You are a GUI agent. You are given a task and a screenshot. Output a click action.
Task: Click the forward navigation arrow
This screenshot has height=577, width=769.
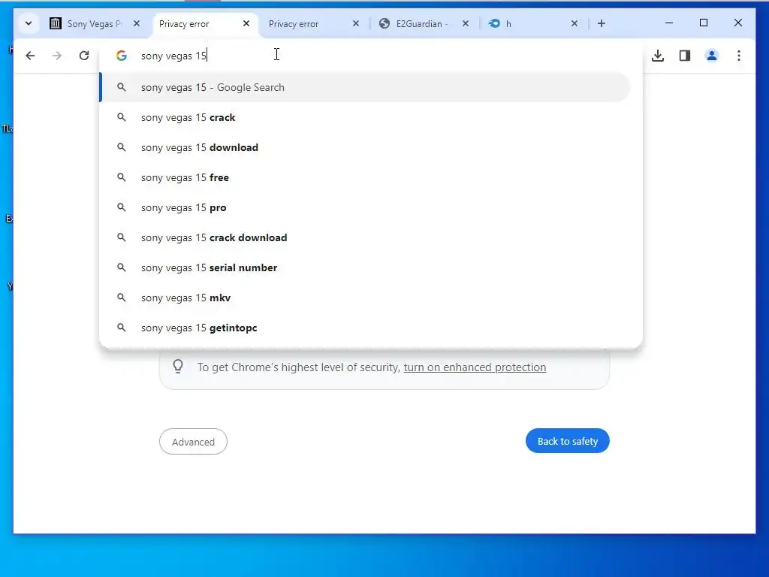tap(57, 56)
